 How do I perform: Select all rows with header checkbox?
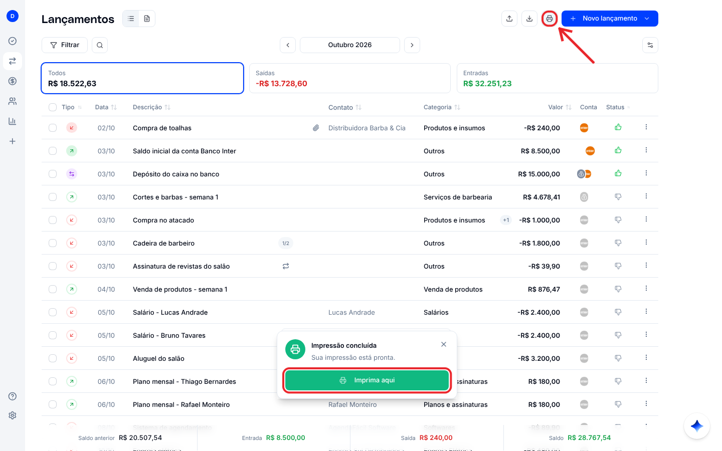click(x=53, y=107)
